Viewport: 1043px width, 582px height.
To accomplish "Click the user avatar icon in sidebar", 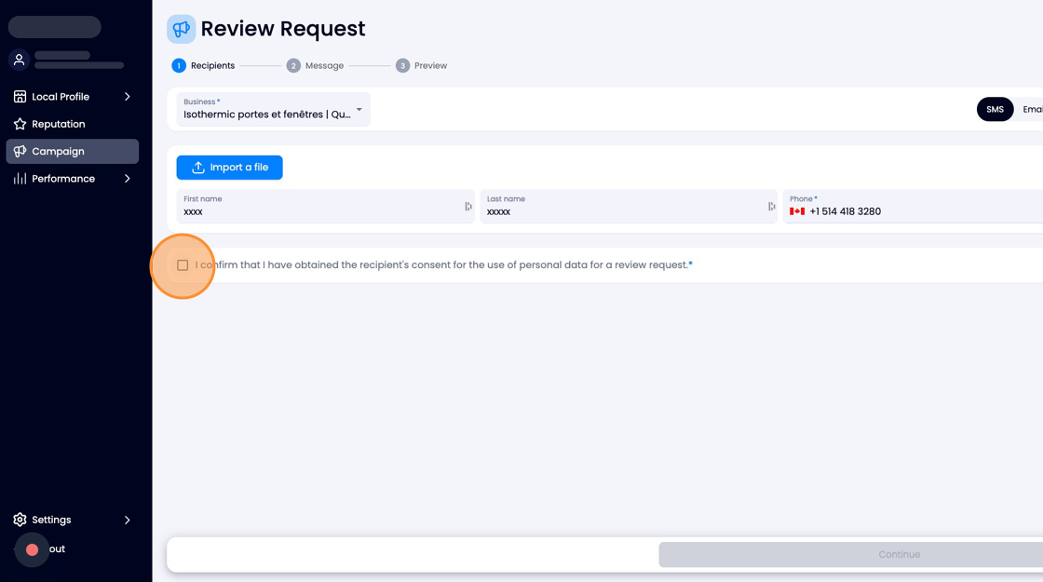I will click(20, 60).
